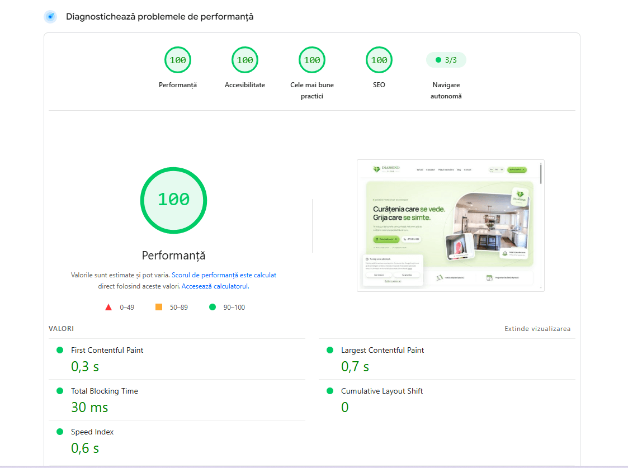Click the blue Lighthouse diagnostics icon
Image resolution: width=628 pixels, height=468 pixels.
pyautogui.click(x=50, y=17)
